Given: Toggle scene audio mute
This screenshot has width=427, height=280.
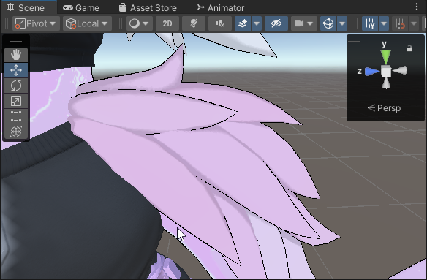Looking at the screenshot, I should (220, 23).
